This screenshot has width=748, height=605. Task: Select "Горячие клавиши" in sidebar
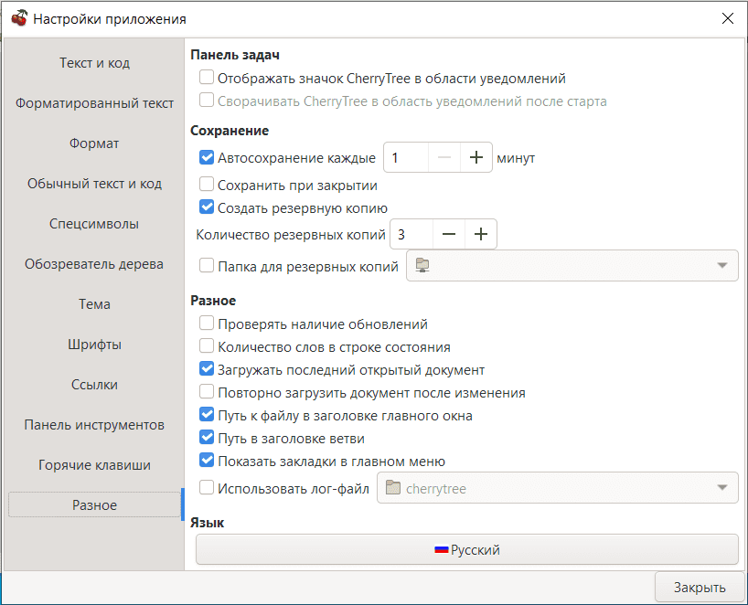click(94, 465)
